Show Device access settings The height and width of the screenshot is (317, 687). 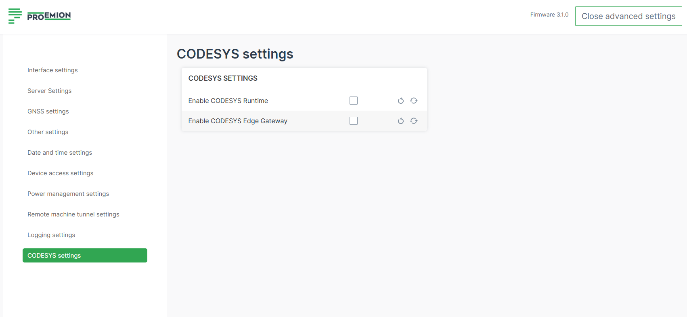[60, 173]
